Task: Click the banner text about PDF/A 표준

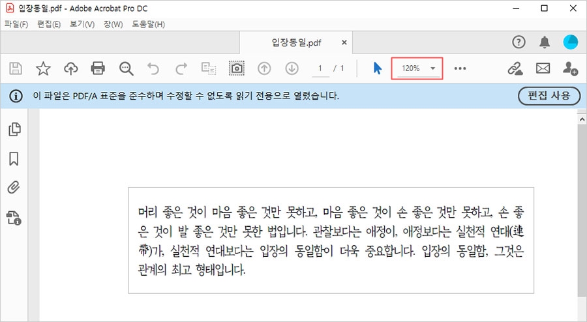Action: coord(186,96)
